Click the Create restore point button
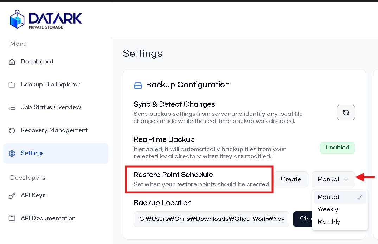 (291, 179)
